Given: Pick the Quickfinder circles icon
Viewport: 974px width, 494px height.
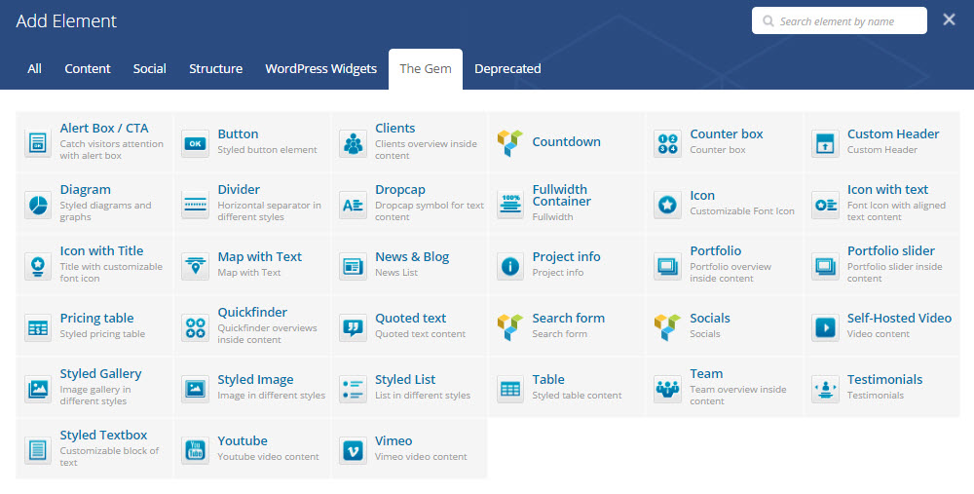Looking at the screenshot, I should (195, 327).
